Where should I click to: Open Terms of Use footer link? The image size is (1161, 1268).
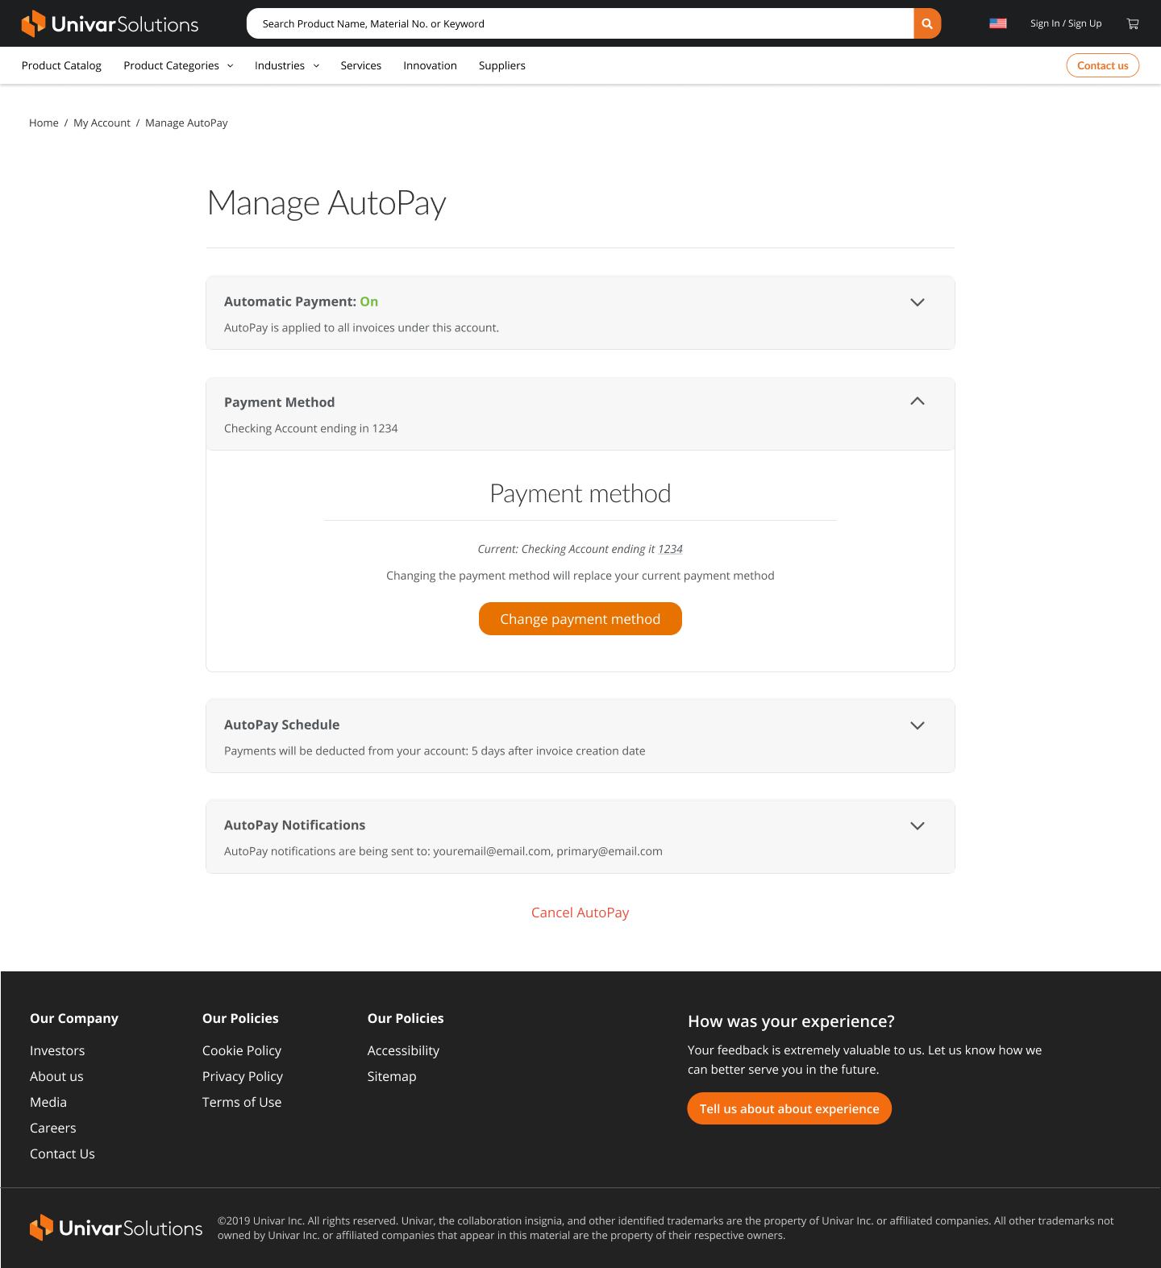242,1102
